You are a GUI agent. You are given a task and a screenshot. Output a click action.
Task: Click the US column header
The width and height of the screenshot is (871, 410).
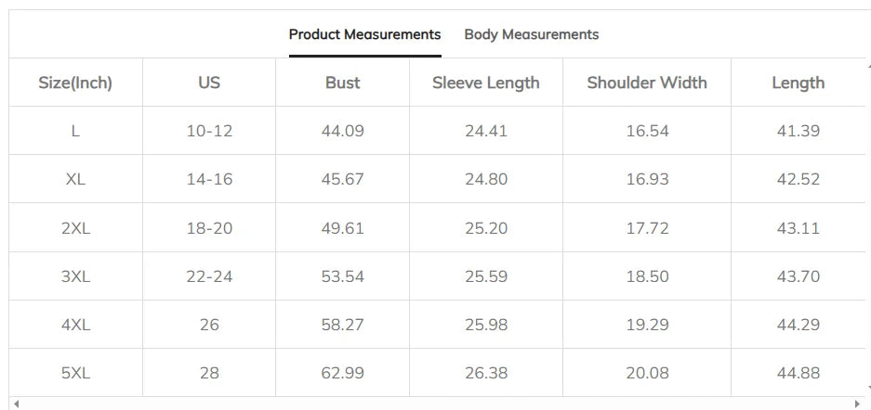coord(209,83)
